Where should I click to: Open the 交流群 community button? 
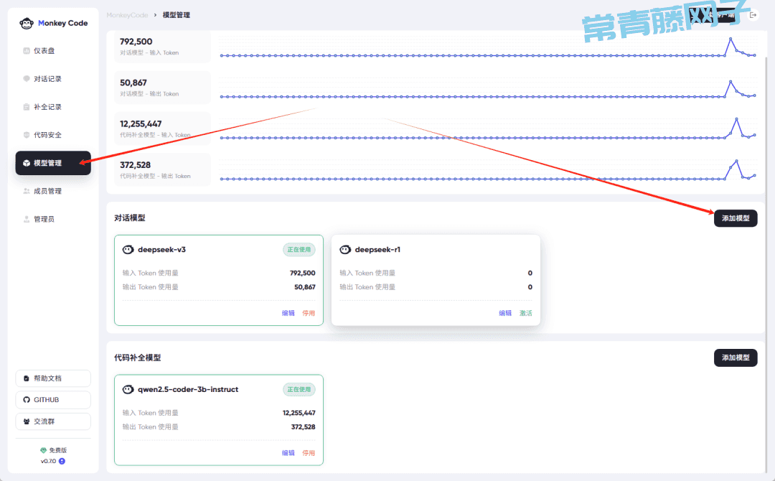pos(53,421)
